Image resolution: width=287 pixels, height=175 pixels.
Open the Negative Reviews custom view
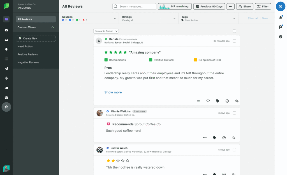pos(28,63)
